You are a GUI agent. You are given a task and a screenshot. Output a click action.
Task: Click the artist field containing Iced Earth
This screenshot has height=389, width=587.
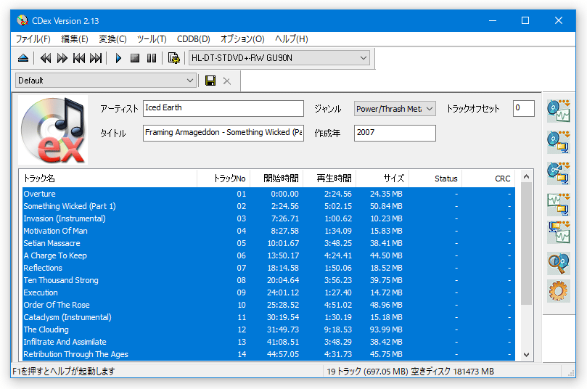point(223,108)
